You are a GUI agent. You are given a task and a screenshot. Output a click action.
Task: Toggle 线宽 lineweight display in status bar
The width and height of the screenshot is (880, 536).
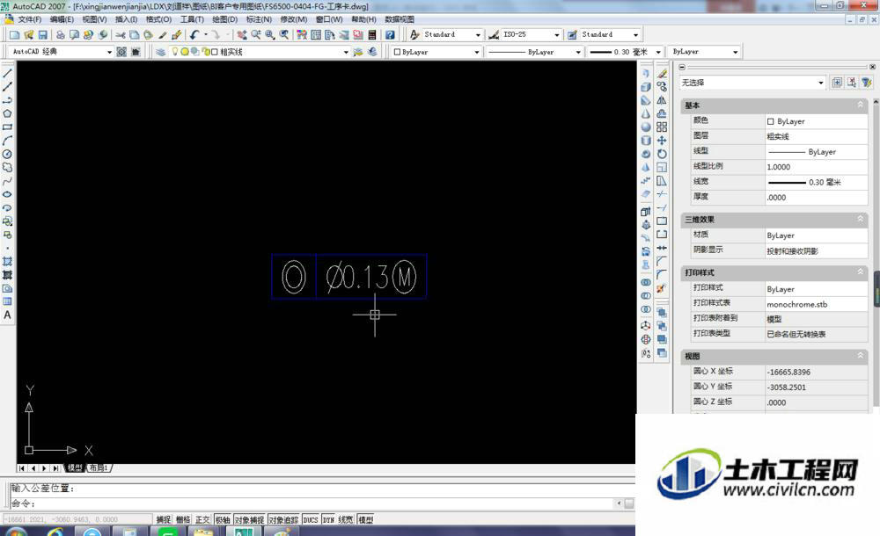click(x=346, y=519)
